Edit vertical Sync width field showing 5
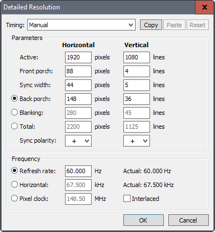This screenshot has width=215, height=232. pyautogui.click(x=137, y=85)
